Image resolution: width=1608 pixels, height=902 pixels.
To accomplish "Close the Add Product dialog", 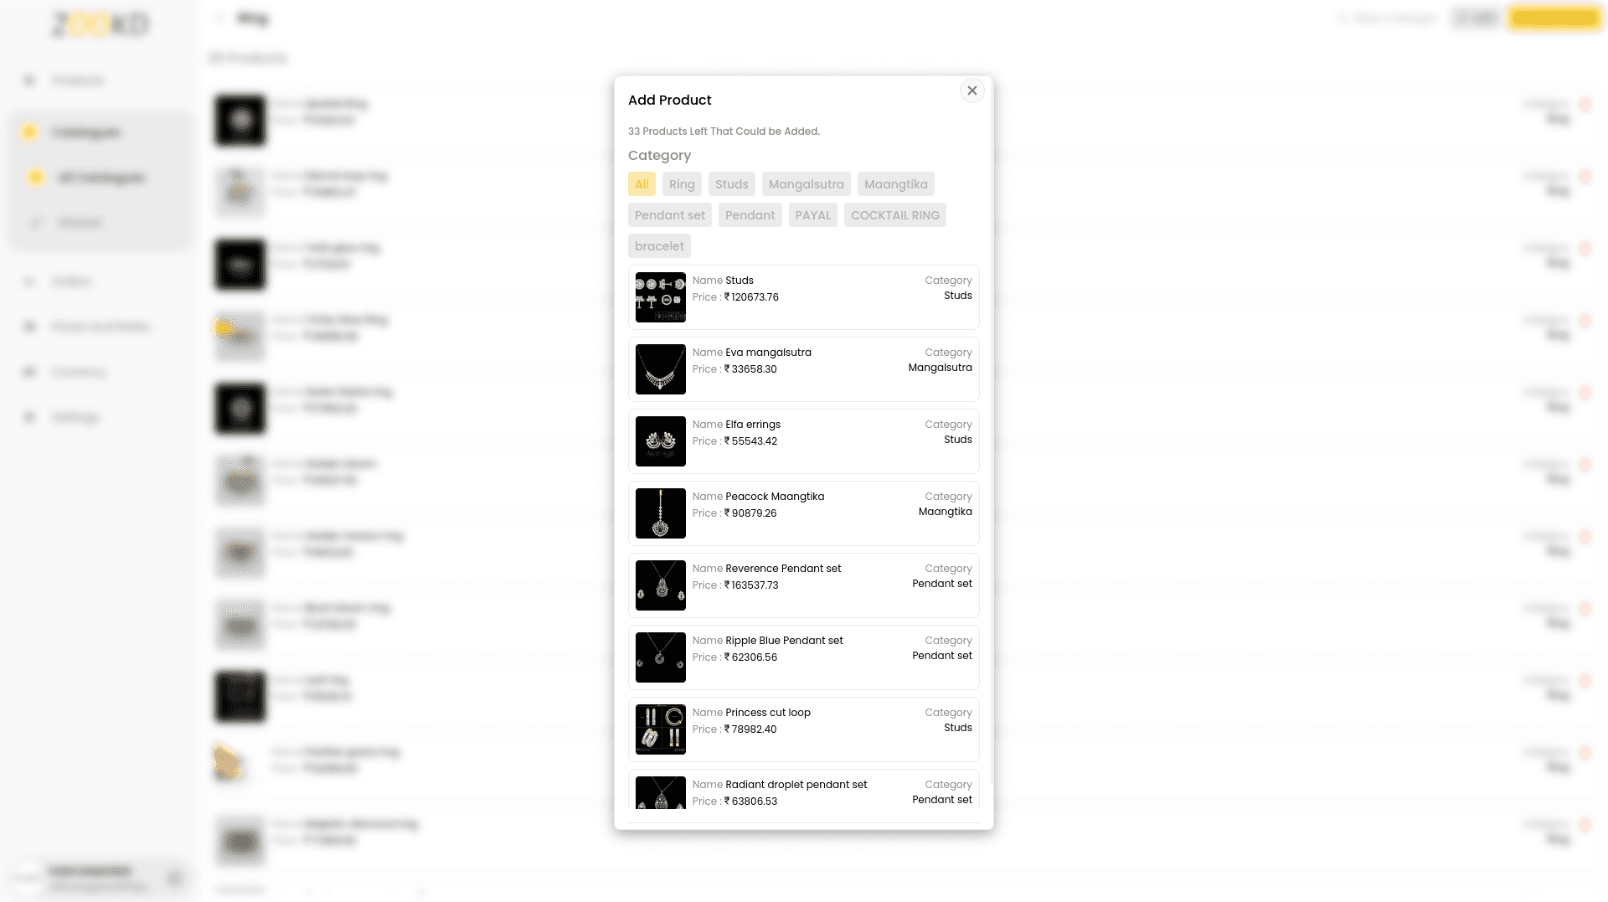I will pos(971,90).
